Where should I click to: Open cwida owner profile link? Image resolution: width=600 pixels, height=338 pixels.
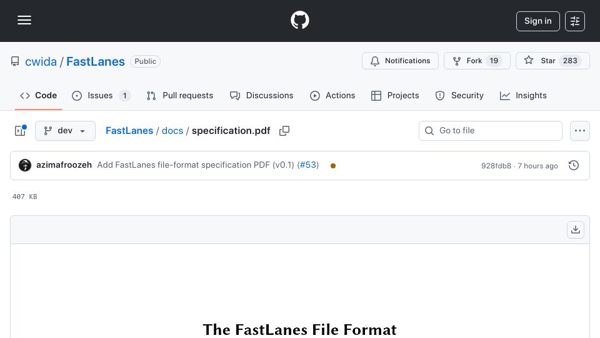(41, 61)
